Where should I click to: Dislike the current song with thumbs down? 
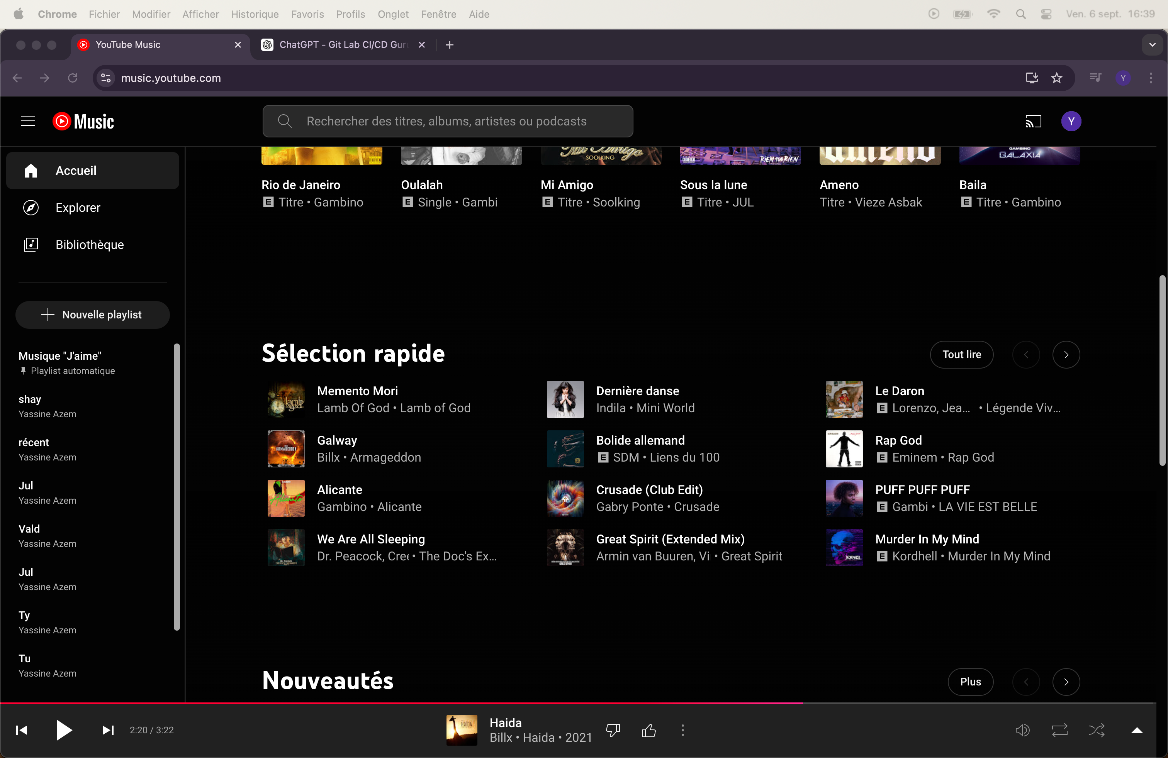pyautogui.click(x=613, y=730)
